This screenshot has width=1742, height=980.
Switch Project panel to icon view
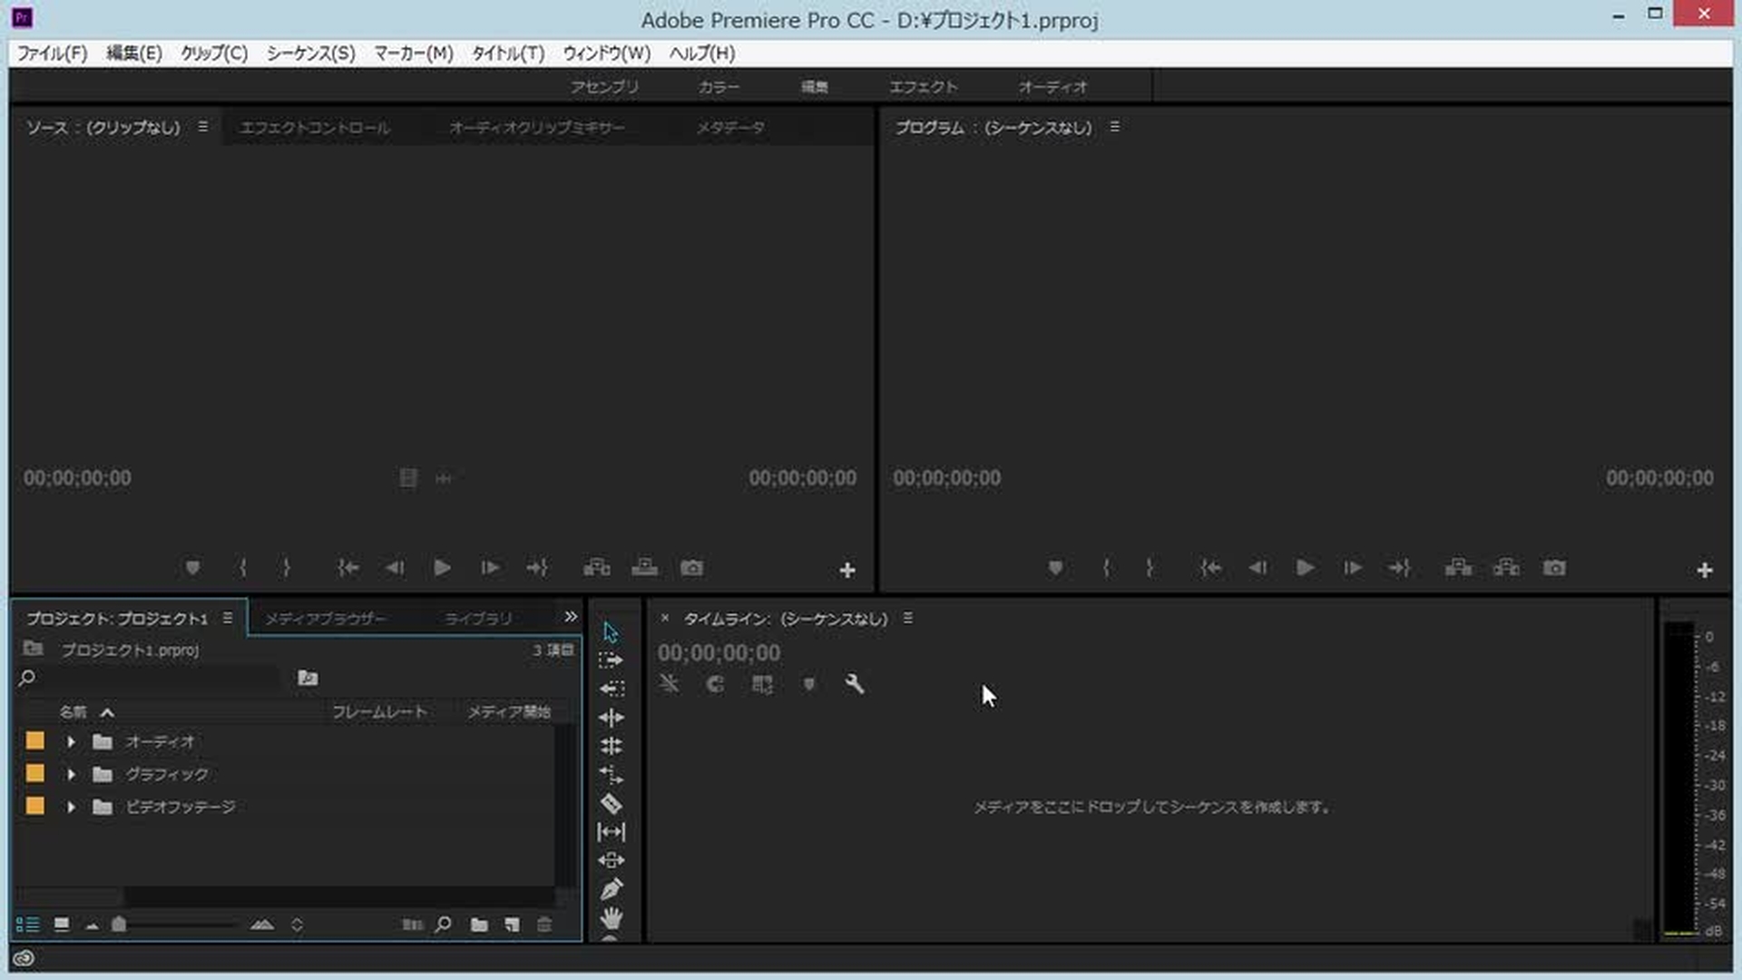click(62, 925)
